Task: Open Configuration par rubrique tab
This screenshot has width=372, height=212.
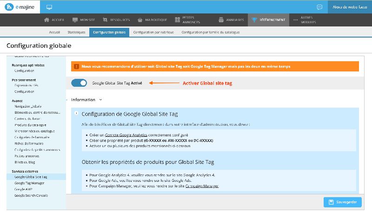Action: tap(153, 32)
